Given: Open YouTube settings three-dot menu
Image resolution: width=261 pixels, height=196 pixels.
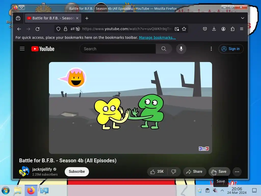Looking at the screenshot, I should coord(211,49).
